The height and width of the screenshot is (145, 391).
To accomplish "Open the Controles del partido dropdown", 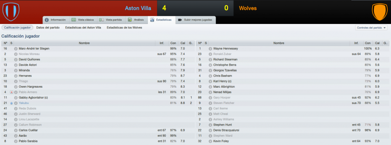I will pos(371,28).
